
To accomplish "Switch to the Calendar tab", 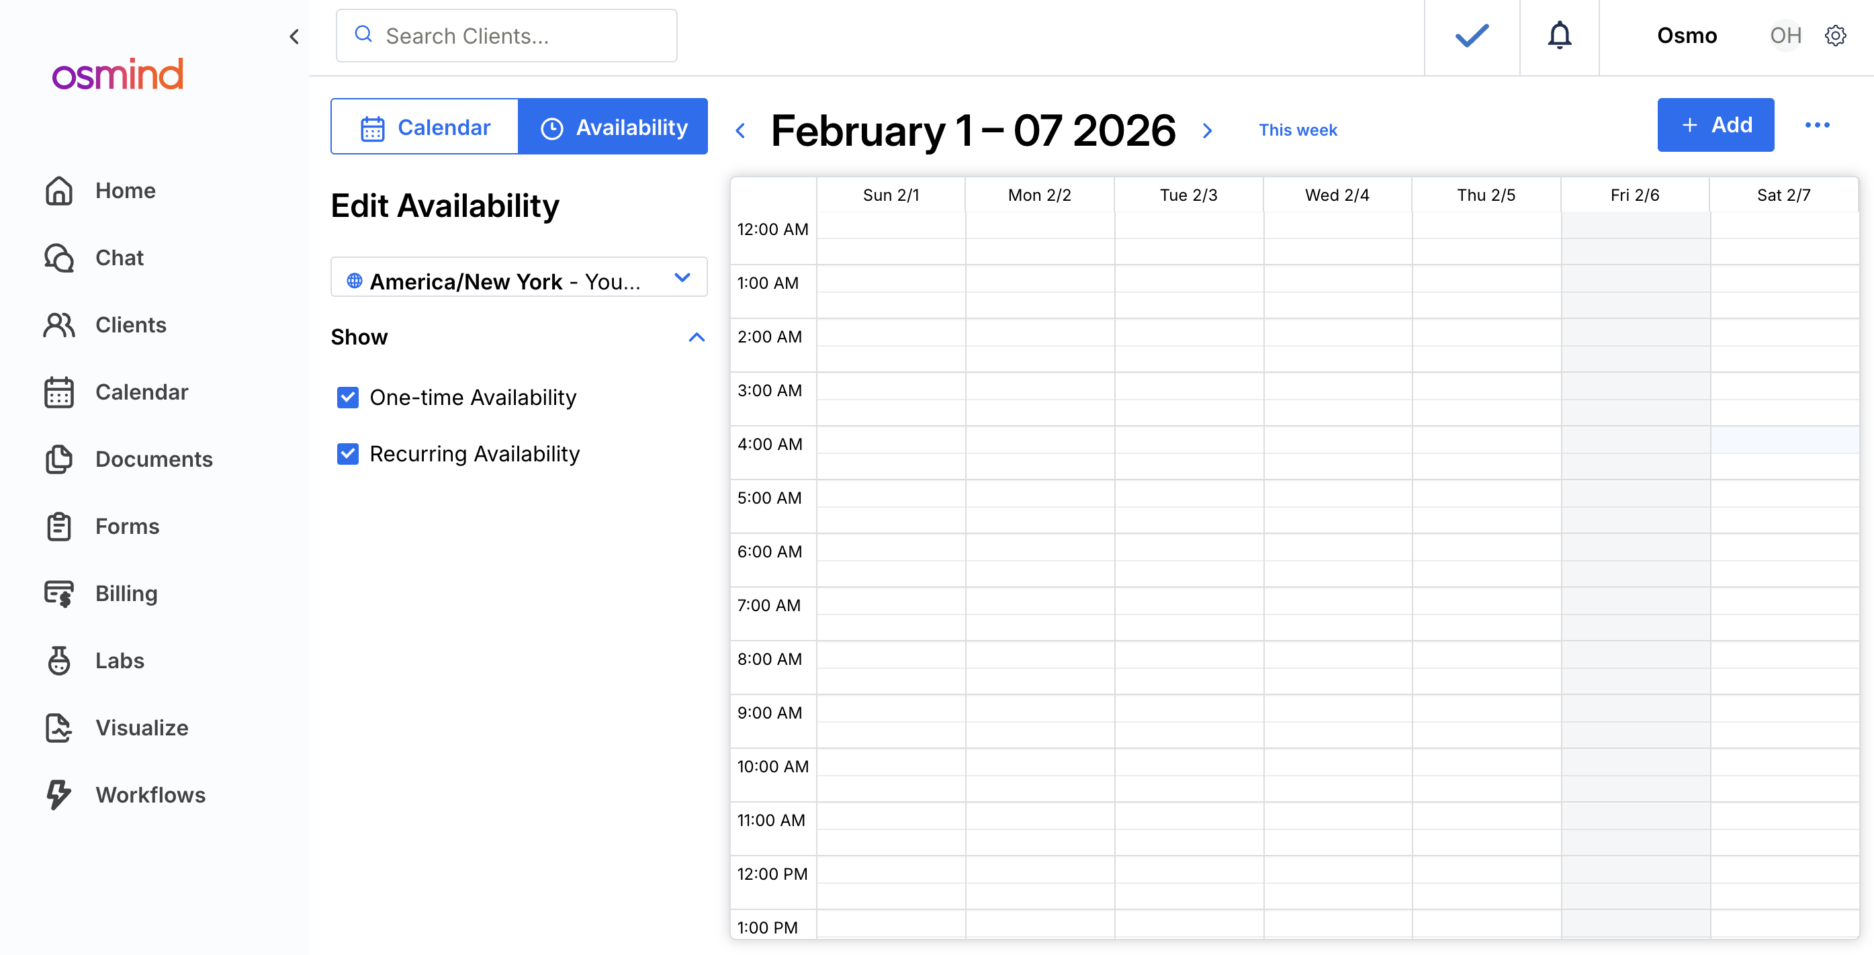I will 425,126.
